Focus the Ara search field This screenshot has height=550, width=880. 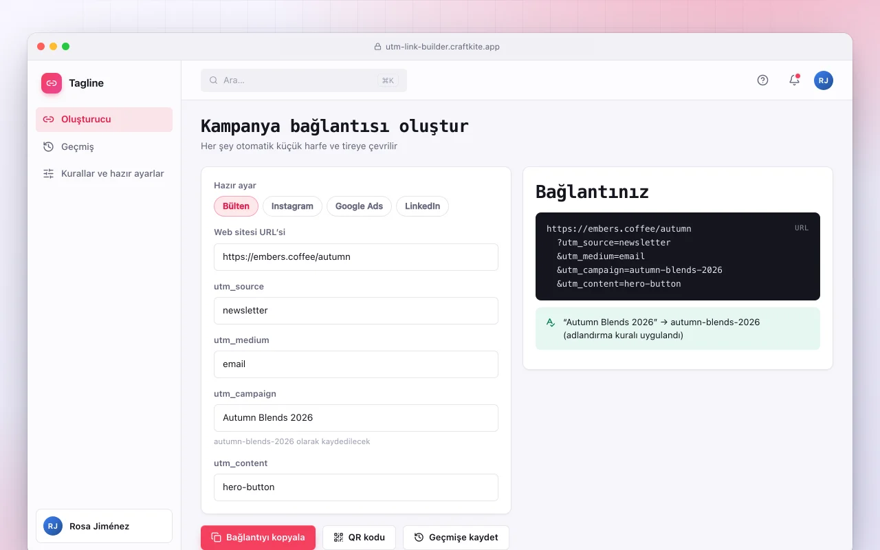[x=304, y=80]
